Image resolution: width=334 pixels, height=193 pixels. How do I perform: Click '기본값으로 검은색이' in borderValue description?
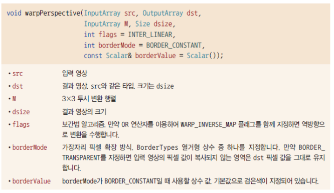[241, 181]
